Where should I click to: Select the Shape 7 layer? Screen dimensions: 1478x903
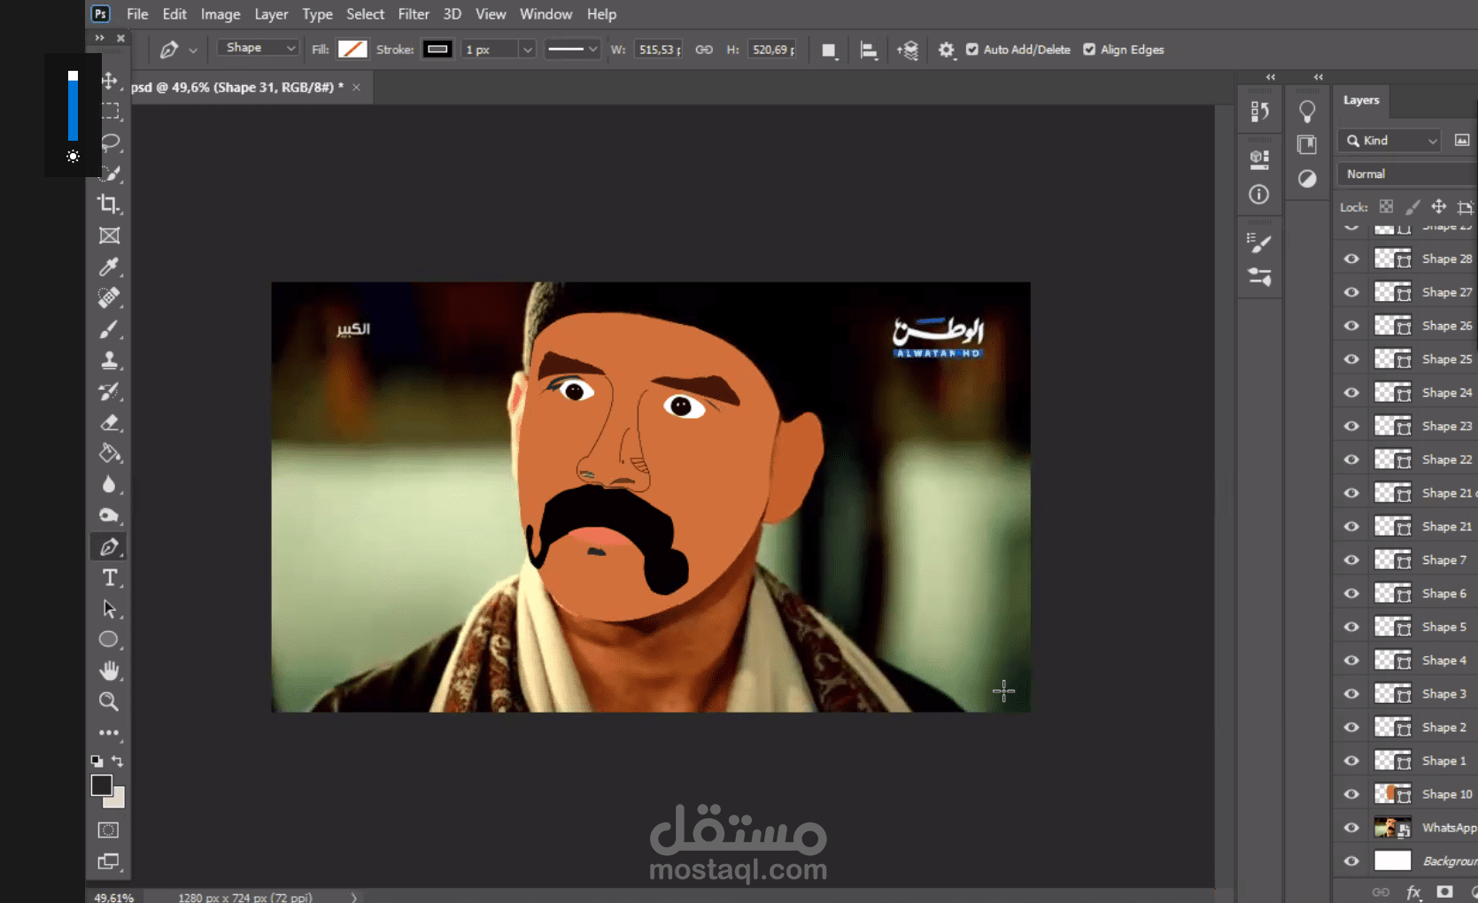click(x=1443, y=560)
